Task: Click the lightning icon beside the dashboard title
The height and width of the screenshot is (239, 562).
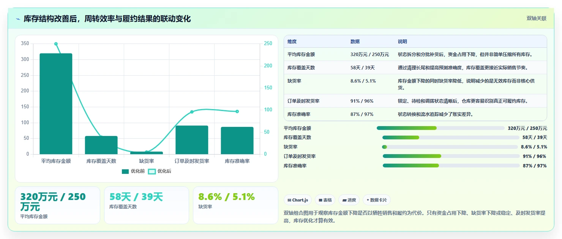Action: coord(18,19)
